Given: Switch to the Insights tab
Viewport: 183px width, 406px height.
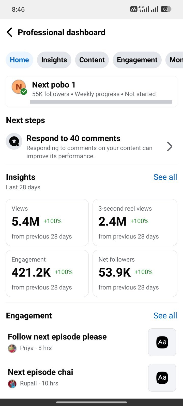Looking at the screenshot, I should pyautogui.click(x=54, y=60).
